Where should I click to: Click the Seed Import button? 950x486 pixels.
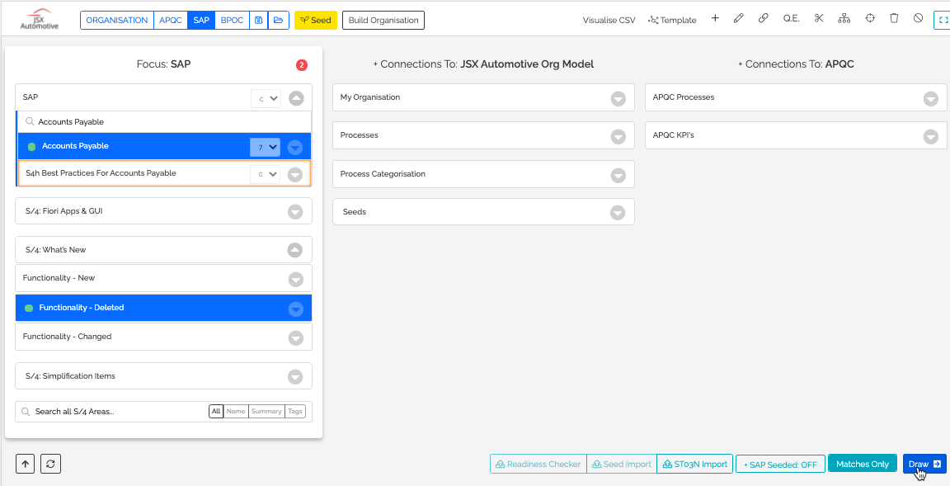pyautogui.click(x=622, y=465)
